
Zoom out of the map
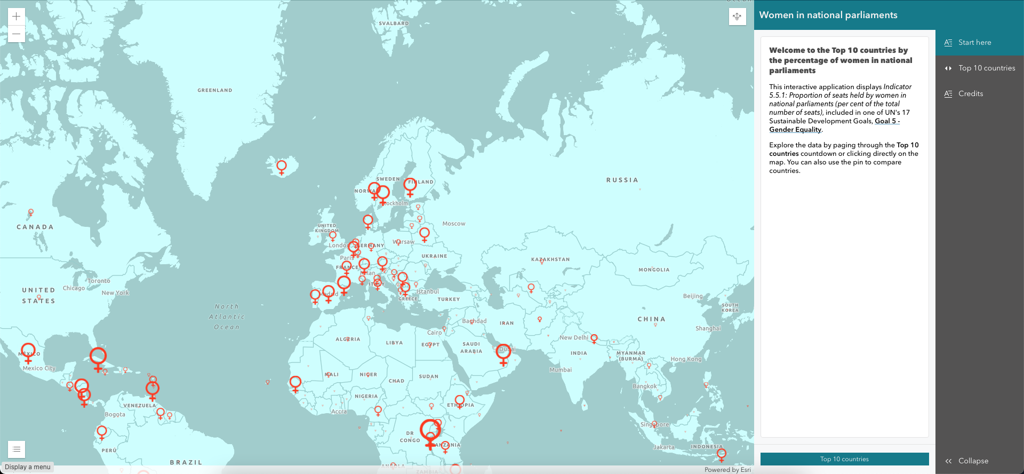(17, 34)
